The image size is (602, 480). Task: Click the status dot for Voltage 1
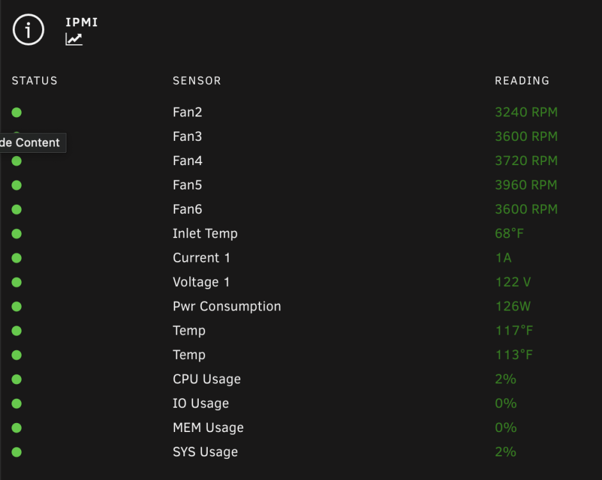[x=17, y=282]
